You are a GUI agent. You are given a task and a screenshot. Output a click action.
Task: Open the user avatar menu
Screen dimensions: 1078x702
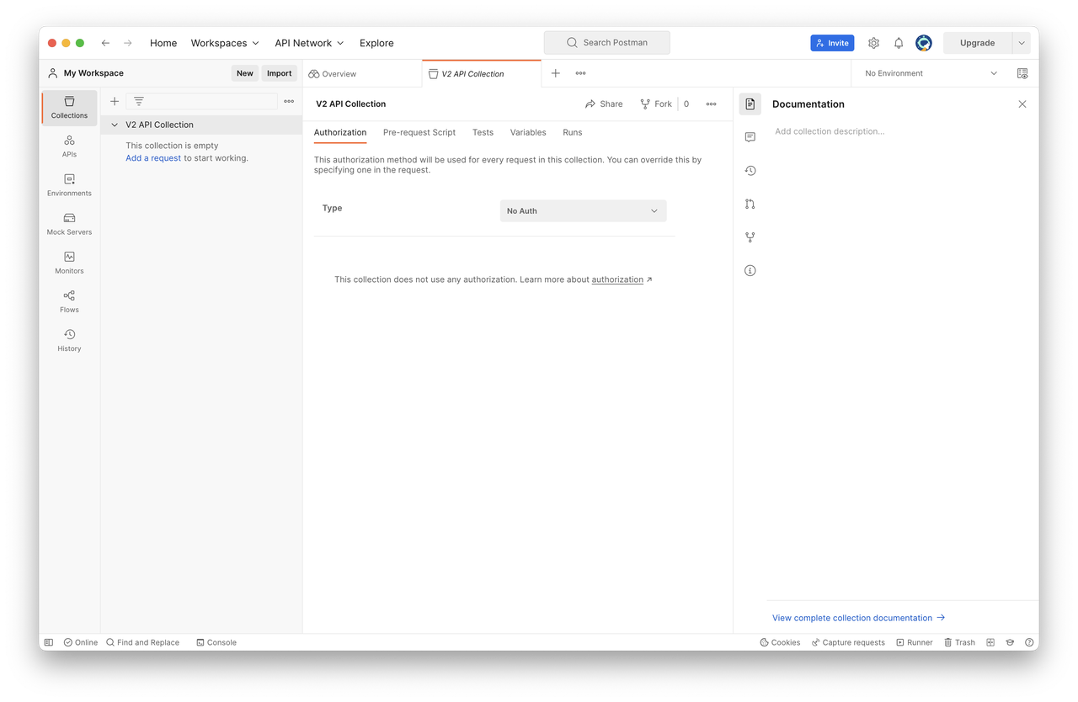coord(924,43)
